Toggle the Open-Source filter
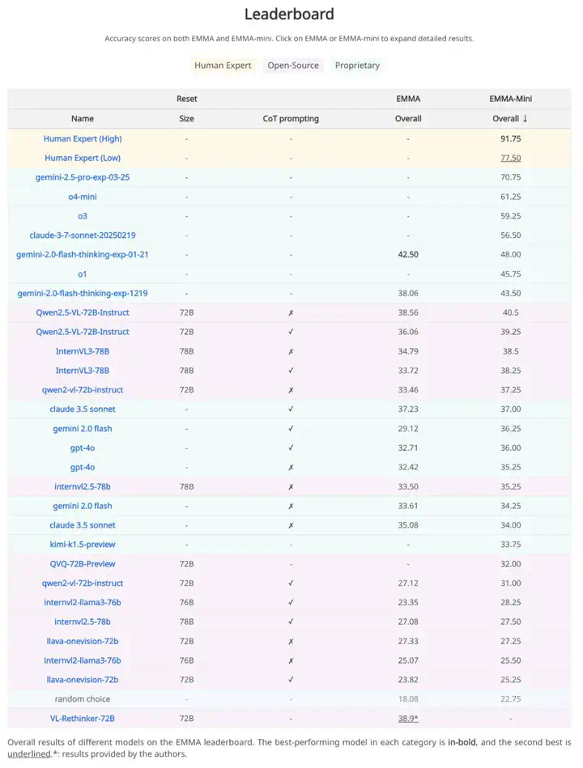Image resolution: width=583 pixels, height=768 pixels. click(x=293, y=66)
